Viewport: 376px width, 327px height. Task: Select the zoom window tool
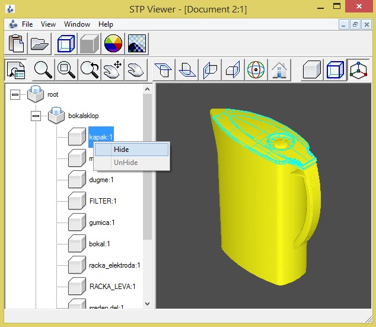(x=66, y=70)
